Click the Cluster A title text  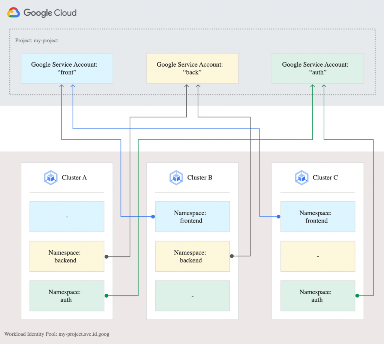click(74, 177)
